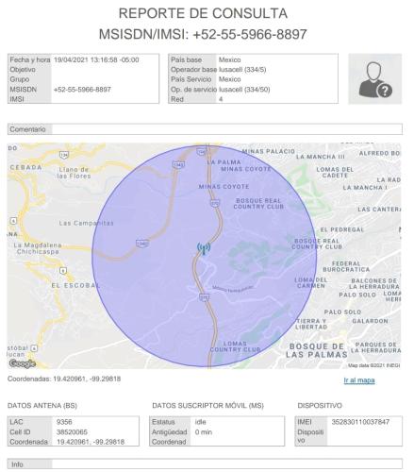Click the Lomas Country Club map label
Viewport: 414px width, 472px height.
click(235, 346)
